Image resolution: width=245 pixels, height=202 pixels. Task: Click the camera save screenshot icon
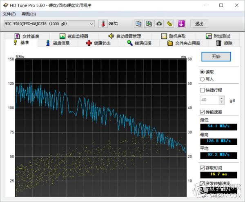click(160, 24)
